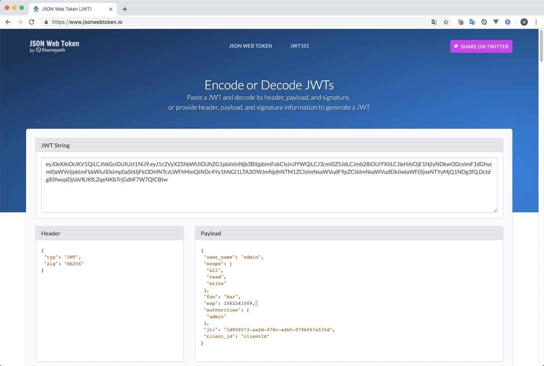The width and height of the screenshot is (544, 366).
Task: Click the Header panel title
Action: click(51, 233)
